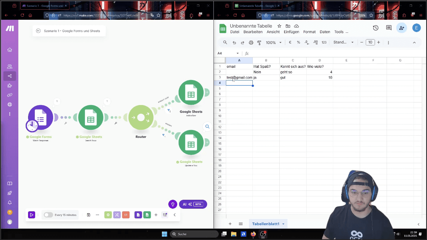Decrease font size with the minus button
This screenshot has width=427, height=240.
362,42
